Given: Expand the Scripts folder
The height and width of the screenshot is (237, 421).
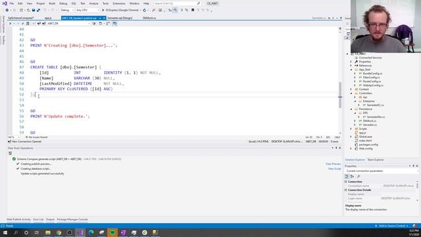Looking at the screenshot, I should click(x=351, y=129).
